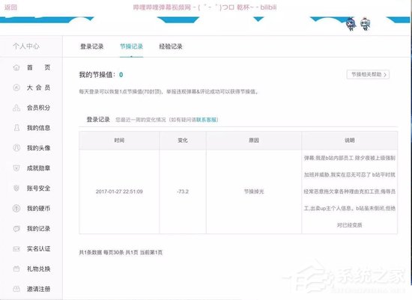Click the 变化 column header
This screenshot has width=412, height=300.
click(x=183, y=141)
